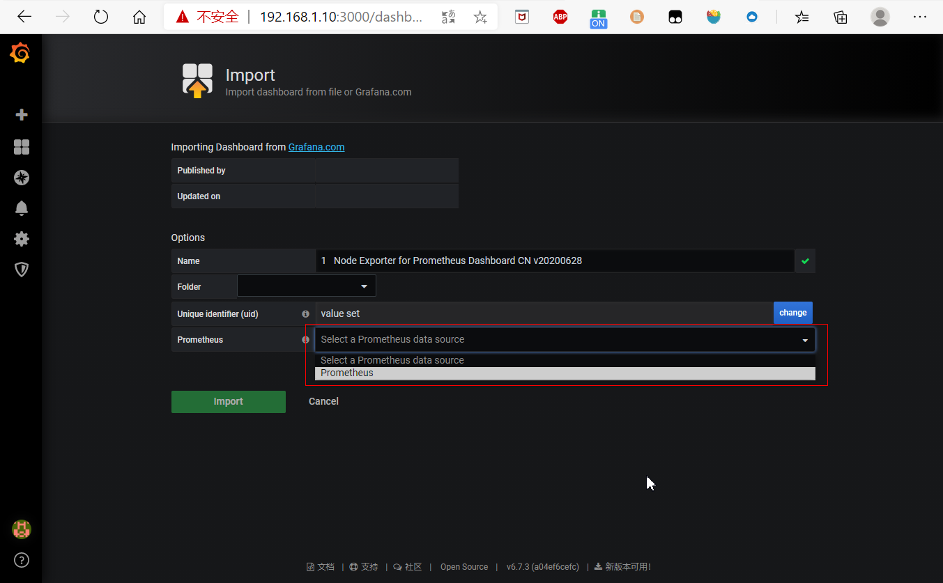Click the 'value set' uid field

point(544,313)
